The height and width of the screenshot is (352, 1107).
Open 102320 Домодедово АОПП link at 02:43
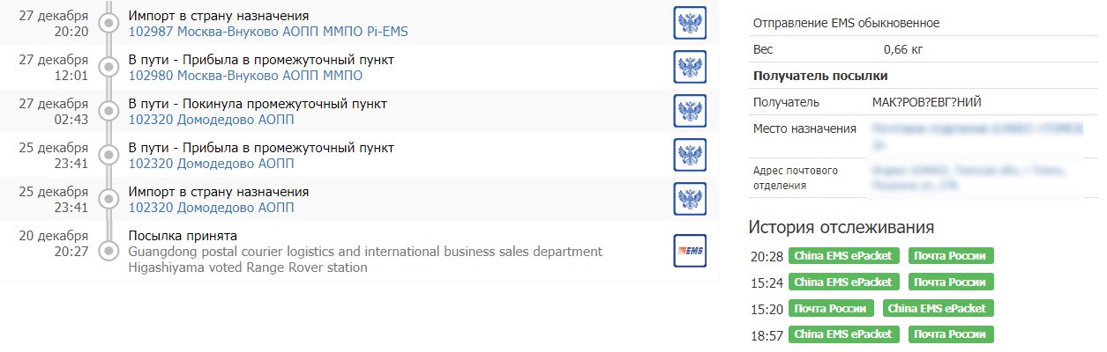[x=211, y=120]
